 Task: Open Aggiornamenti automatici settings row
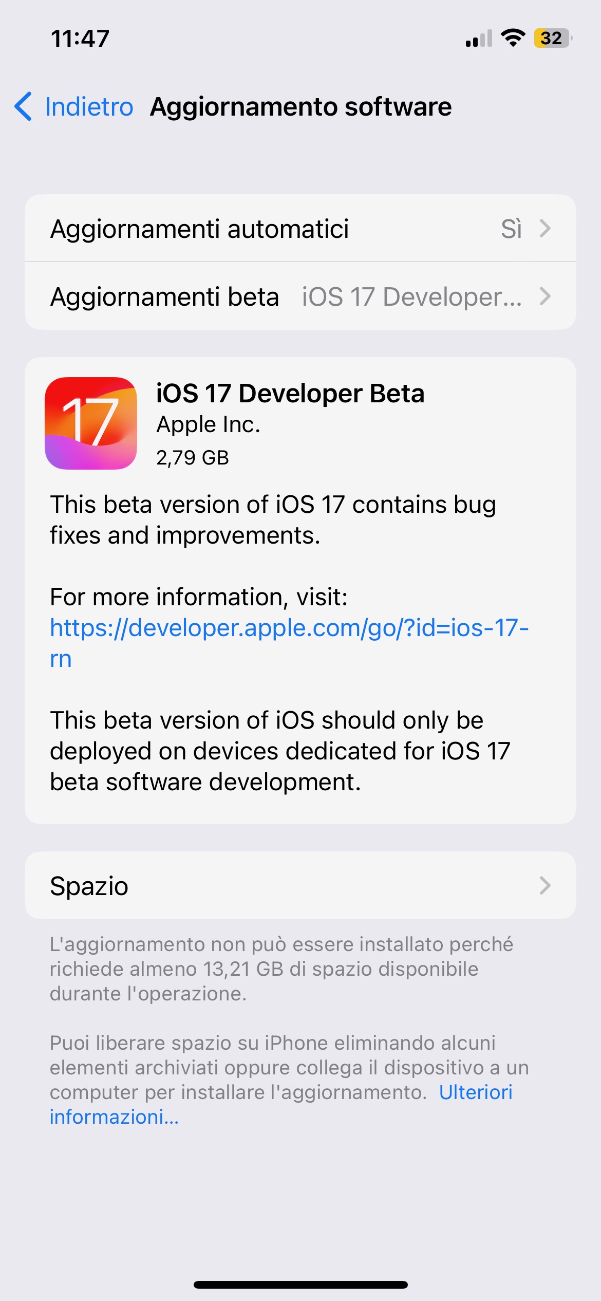point(300,228)
